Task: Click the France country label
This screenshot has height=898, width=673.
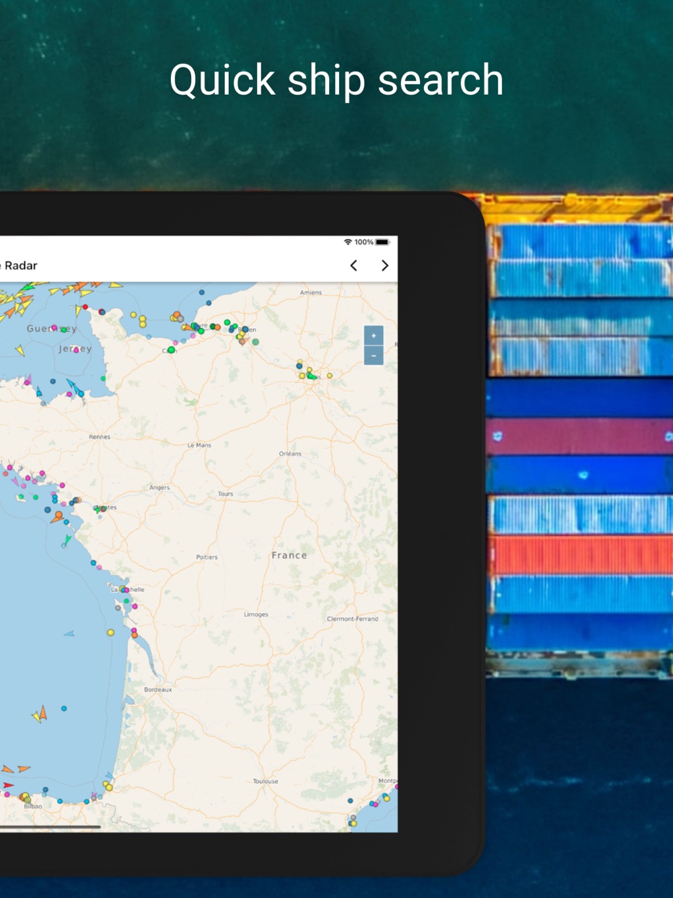Action: pos(289,555)
